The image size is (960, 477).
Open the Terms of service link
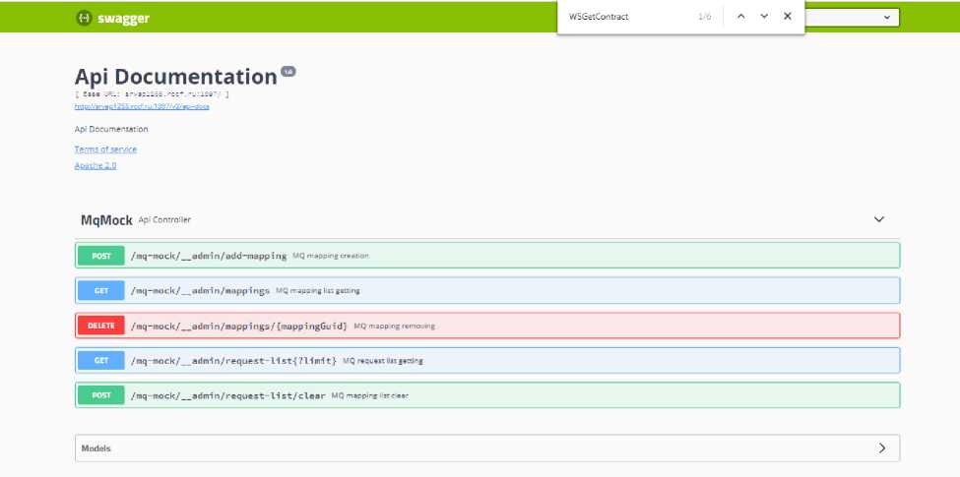coord(105,149)
